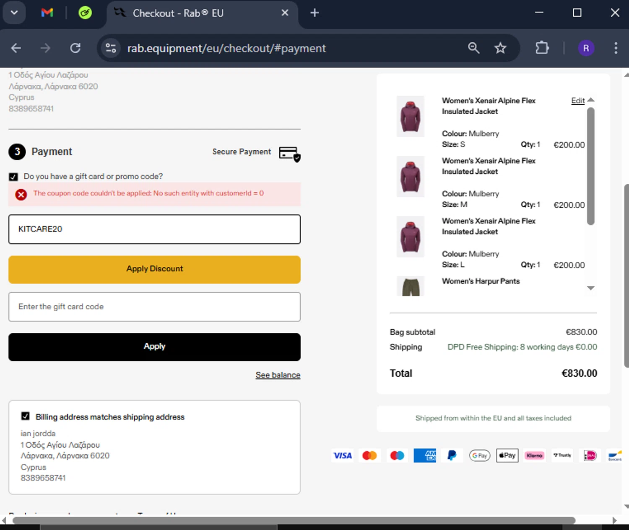Go forward to the next page
This screenshot has height=530, width=629.
point(45,48)
